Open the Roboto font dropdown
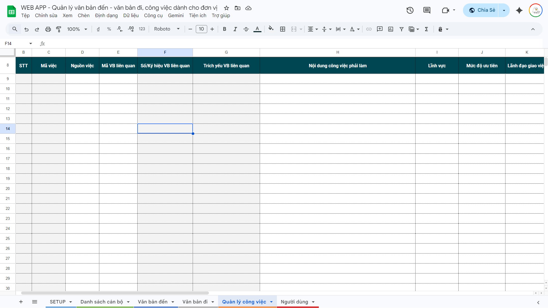The width and height of the screenshot is (548, 308). tap(167, 29)
